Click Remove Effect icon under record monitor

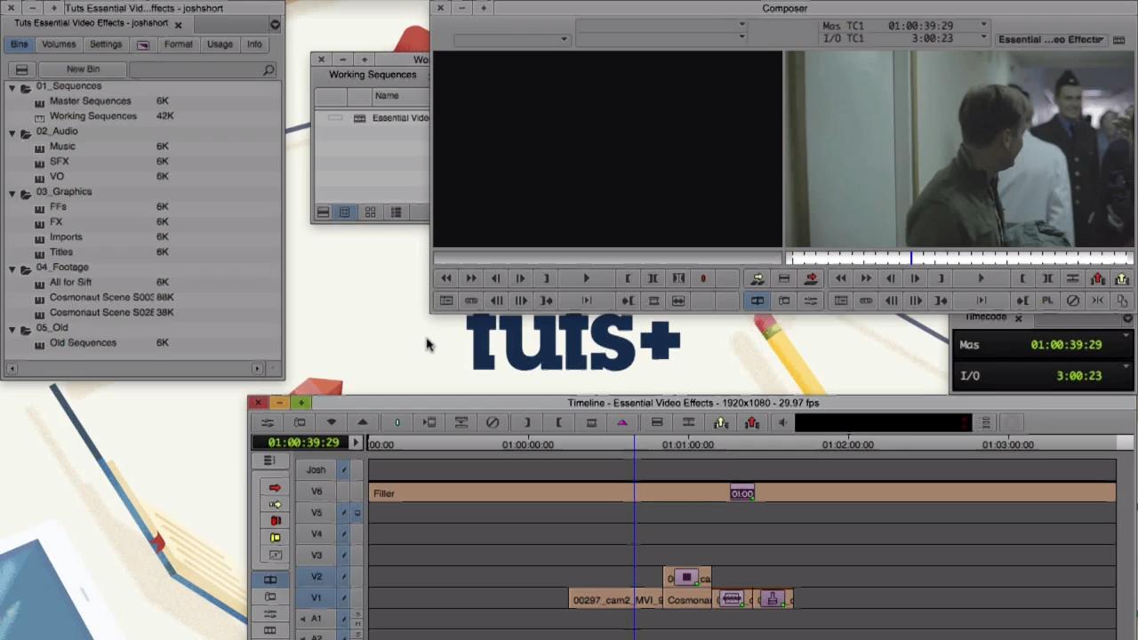1073,301
